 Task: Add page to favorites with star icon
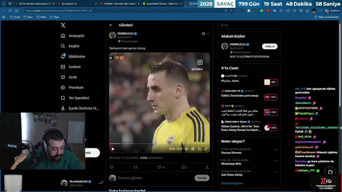[236, 11]
